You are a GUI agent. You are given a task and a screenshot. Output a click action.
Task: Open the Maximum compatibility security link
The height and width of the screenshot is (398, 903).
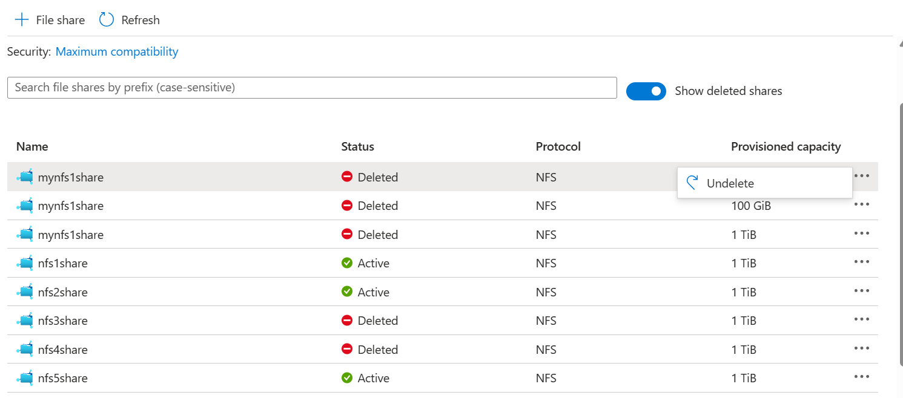[x=117, y=52]
